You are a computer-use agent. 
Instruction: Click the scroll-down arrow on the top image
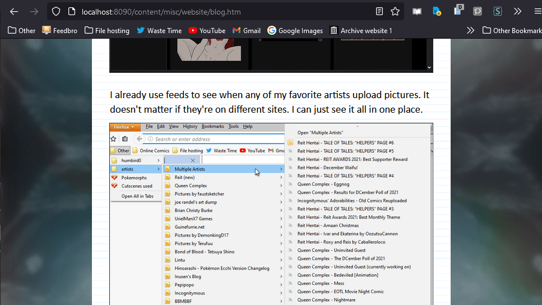[429, 67]
